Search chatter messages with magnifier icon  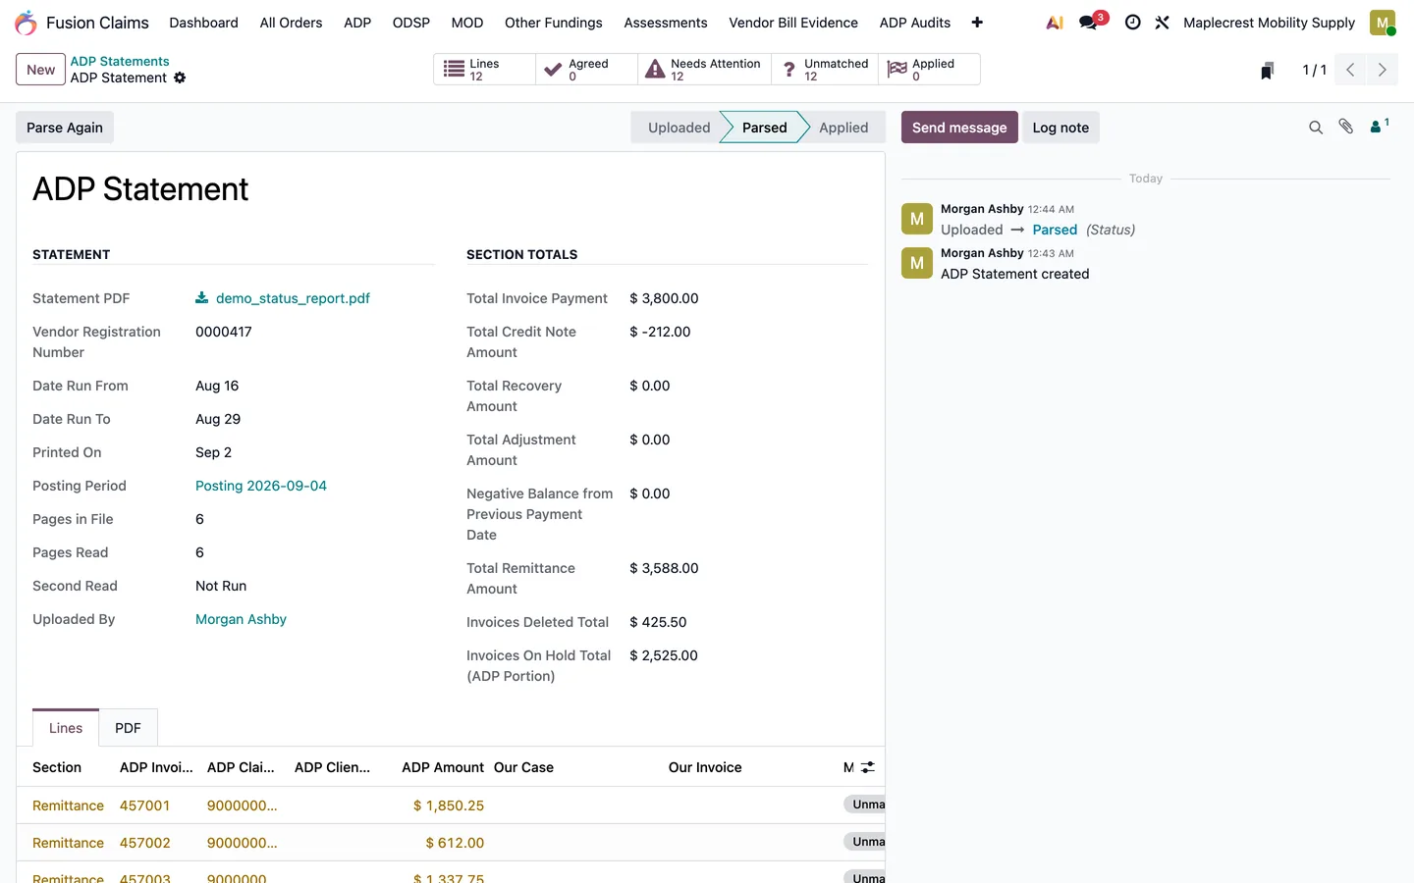pos(1316,128)
